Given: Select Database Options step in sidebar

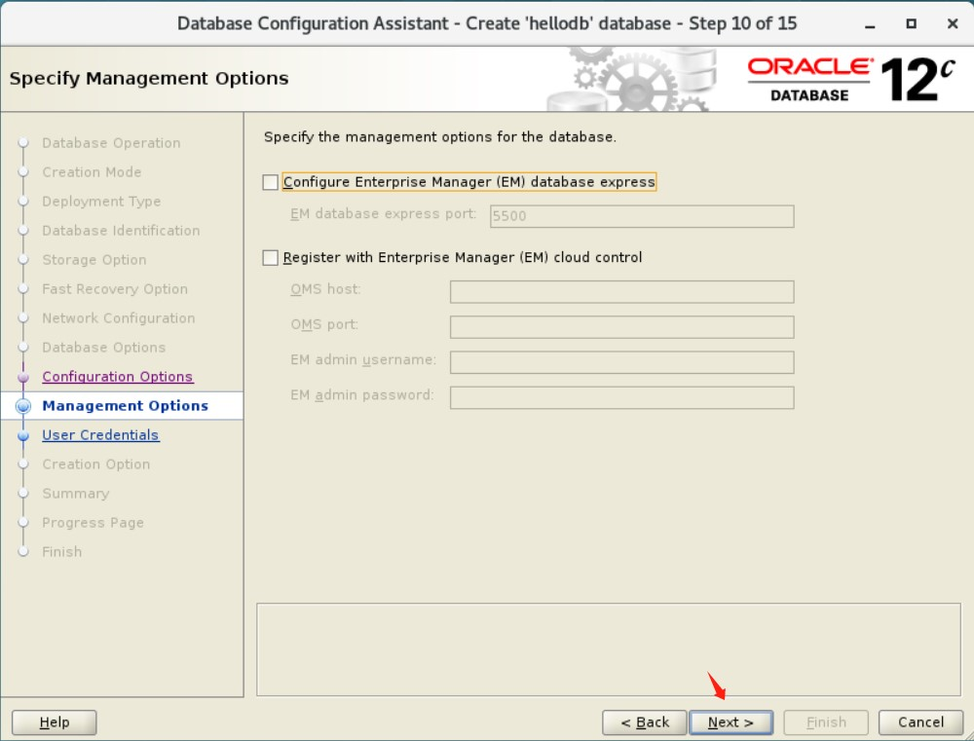Looking at the screenshot, I should pyautogui.click(x=104, y=348).
